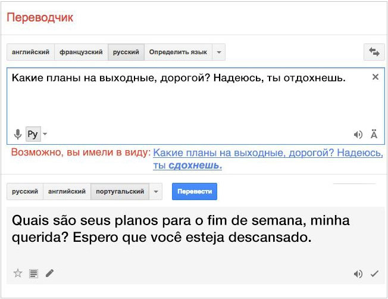This screenshot has height=299, width=388.
Task: Star the translation to phrasebook
Action: (18, 273)
